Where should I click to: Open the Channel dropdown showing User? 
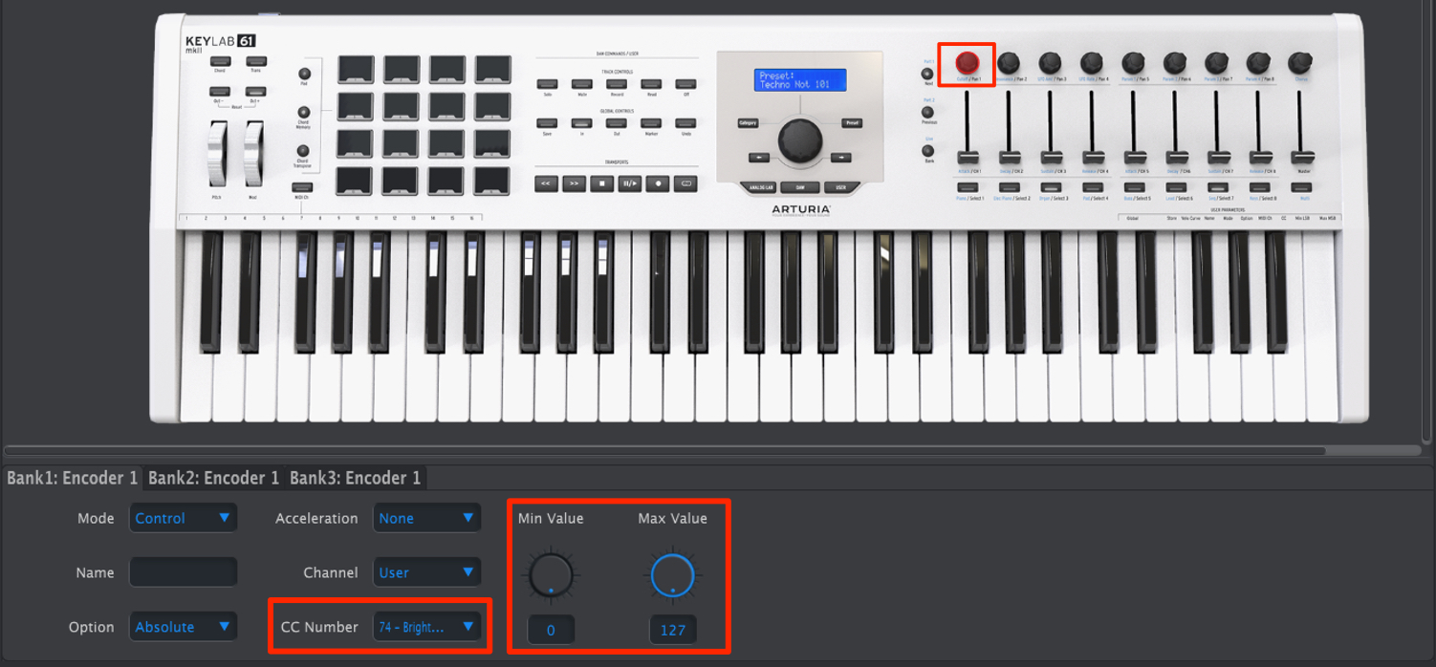point(426,572)
